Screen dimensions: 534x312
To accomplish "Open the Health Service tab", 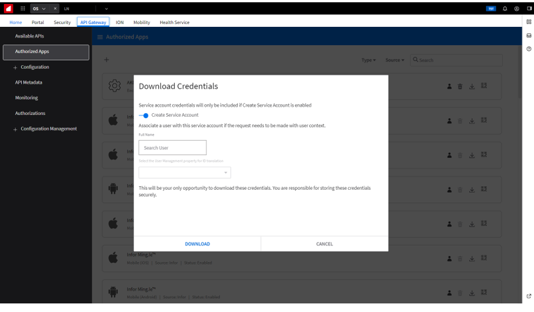I will click(x=175, y=22).
